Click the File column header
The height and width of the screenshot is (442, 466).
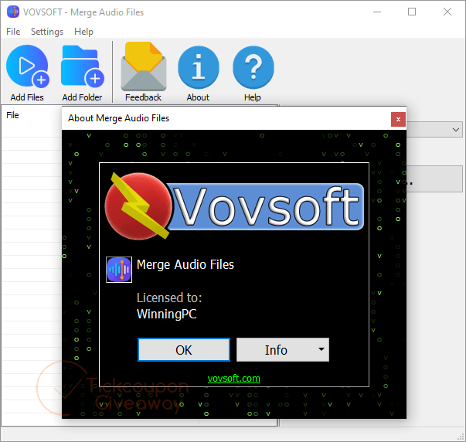tap(13, 115)
